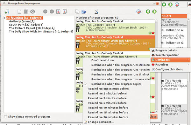Choose remind when program runs 20 minutes
This screenshot has height=125, width=191.
coord(116,65)
